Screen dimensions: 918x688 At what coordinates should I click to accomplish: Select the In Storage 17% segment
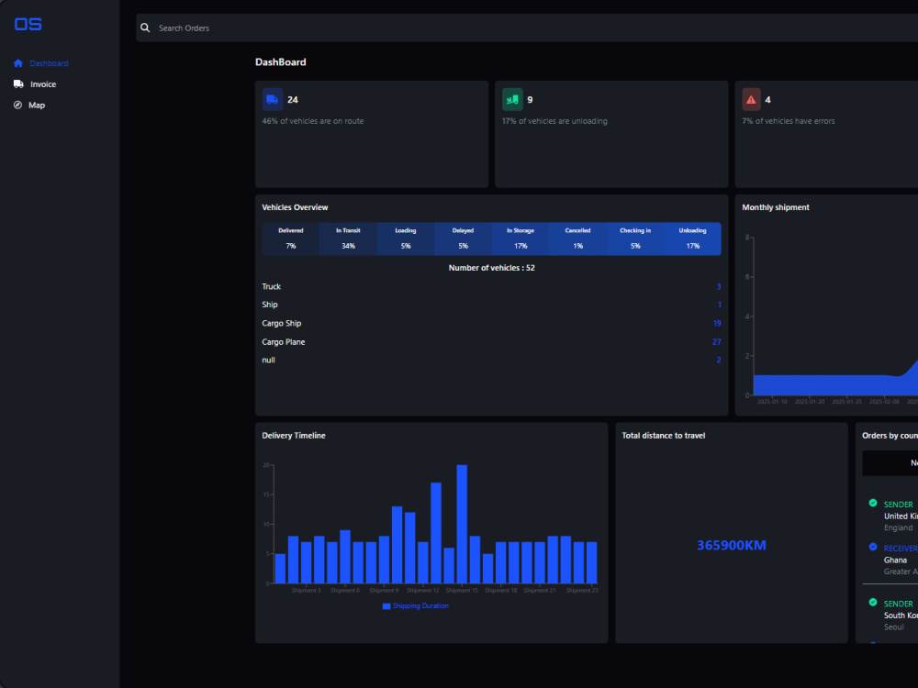pos(521,239)
